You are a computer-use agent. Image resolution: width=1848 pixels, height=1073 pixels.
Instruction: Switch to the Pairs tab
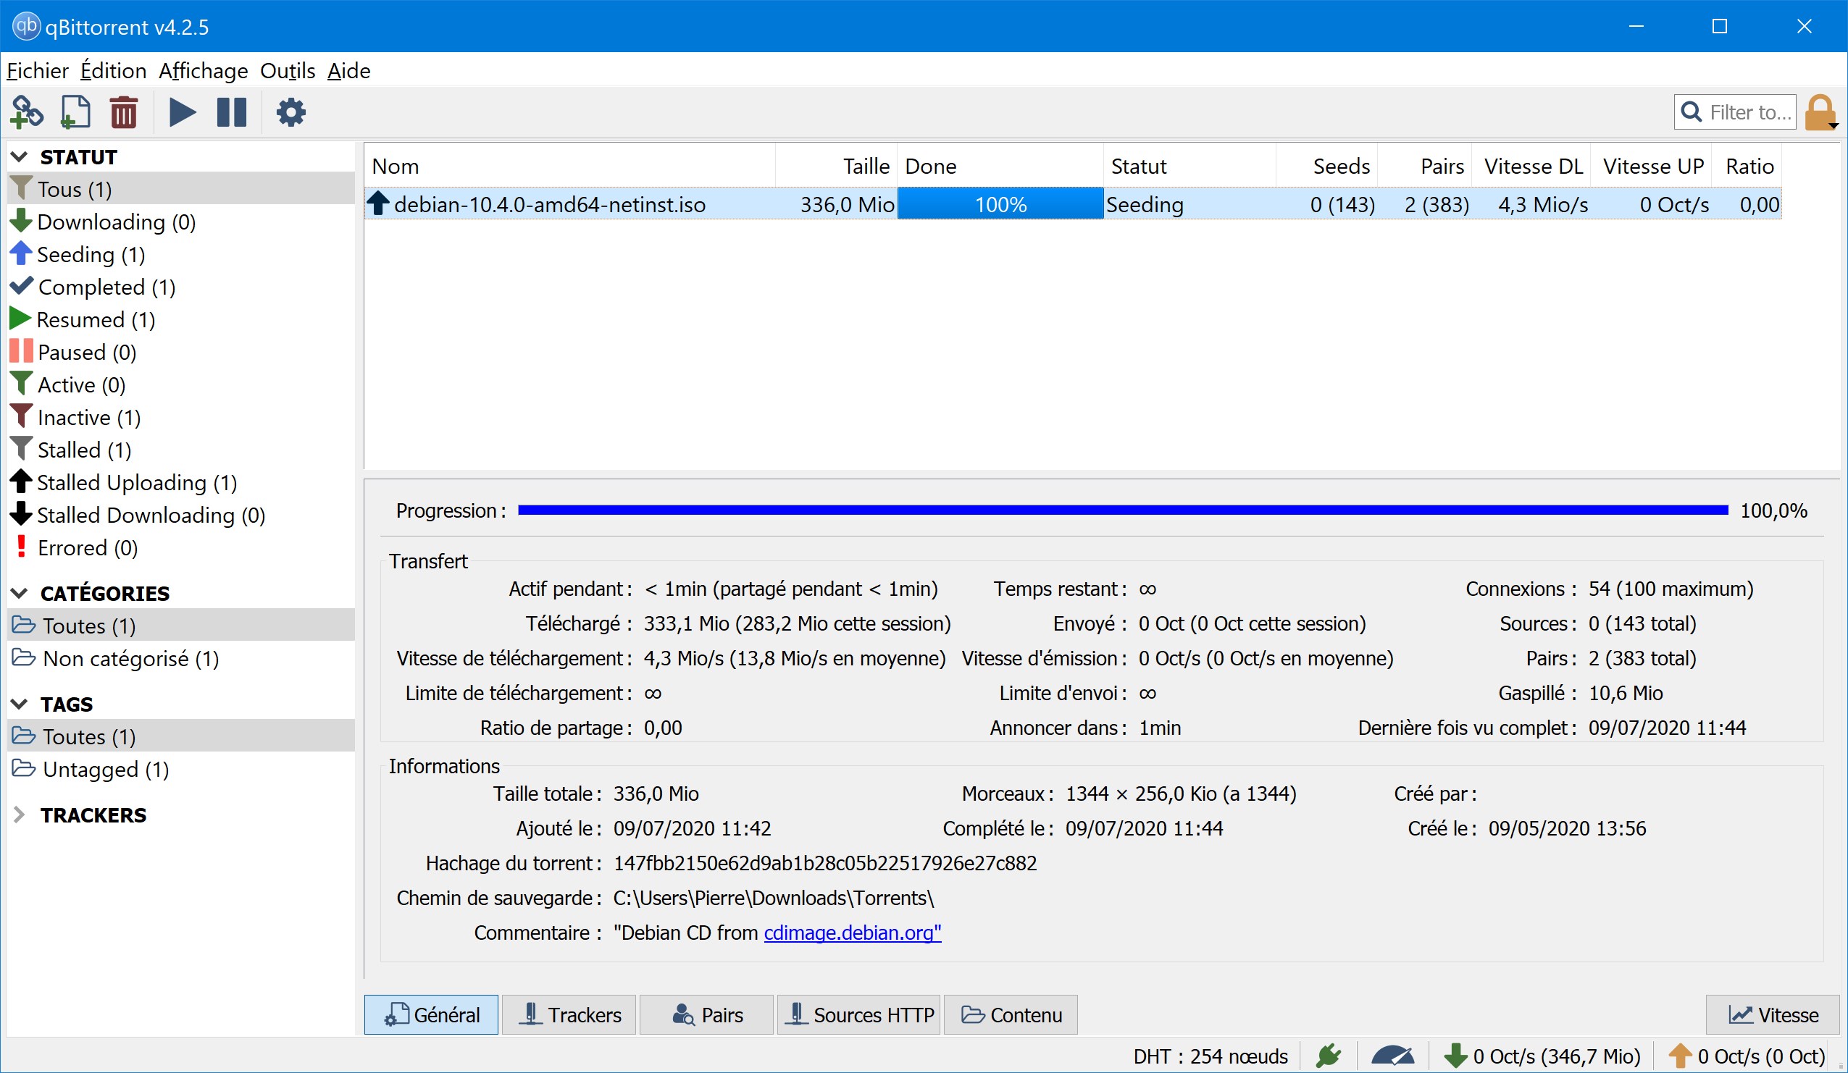(x=707, y=1014)
